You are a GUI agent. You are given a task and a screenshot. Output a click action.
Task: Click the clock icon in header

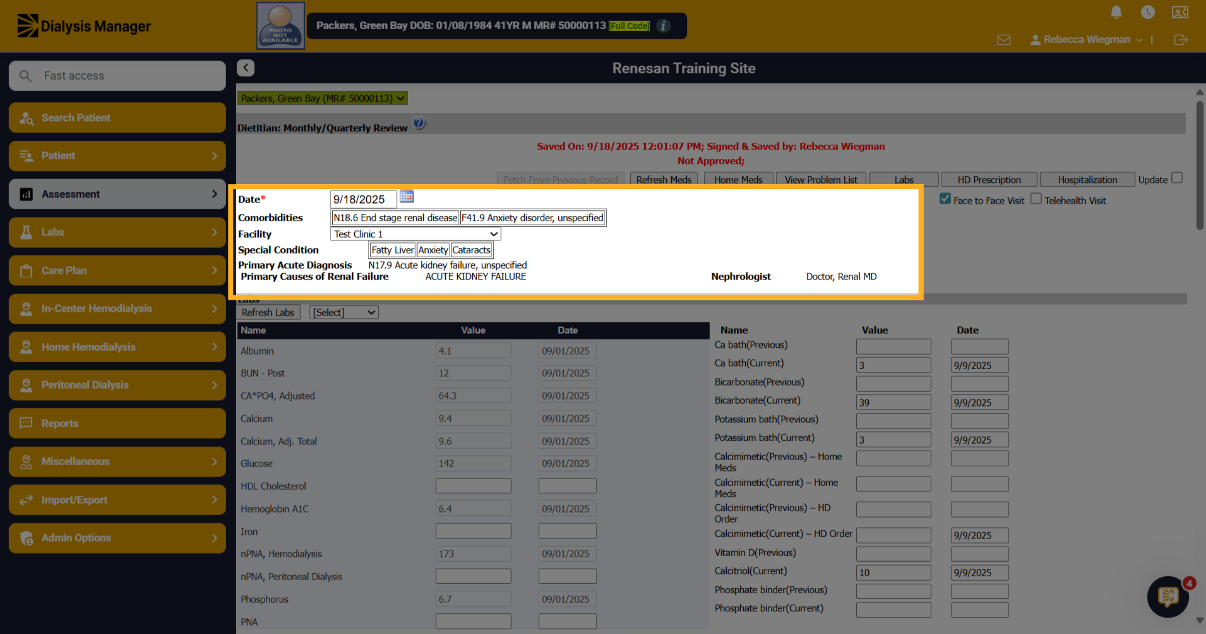tap(1148, 12)
